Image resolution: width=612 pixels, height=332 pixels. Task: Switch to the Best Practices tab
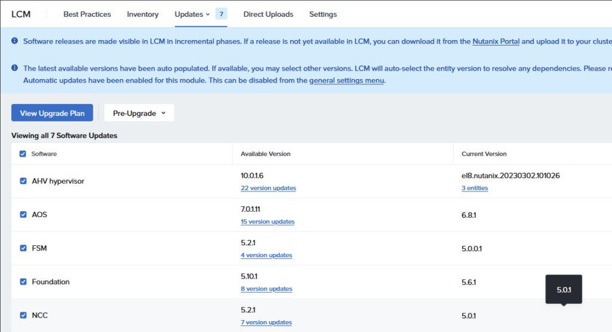87,14
